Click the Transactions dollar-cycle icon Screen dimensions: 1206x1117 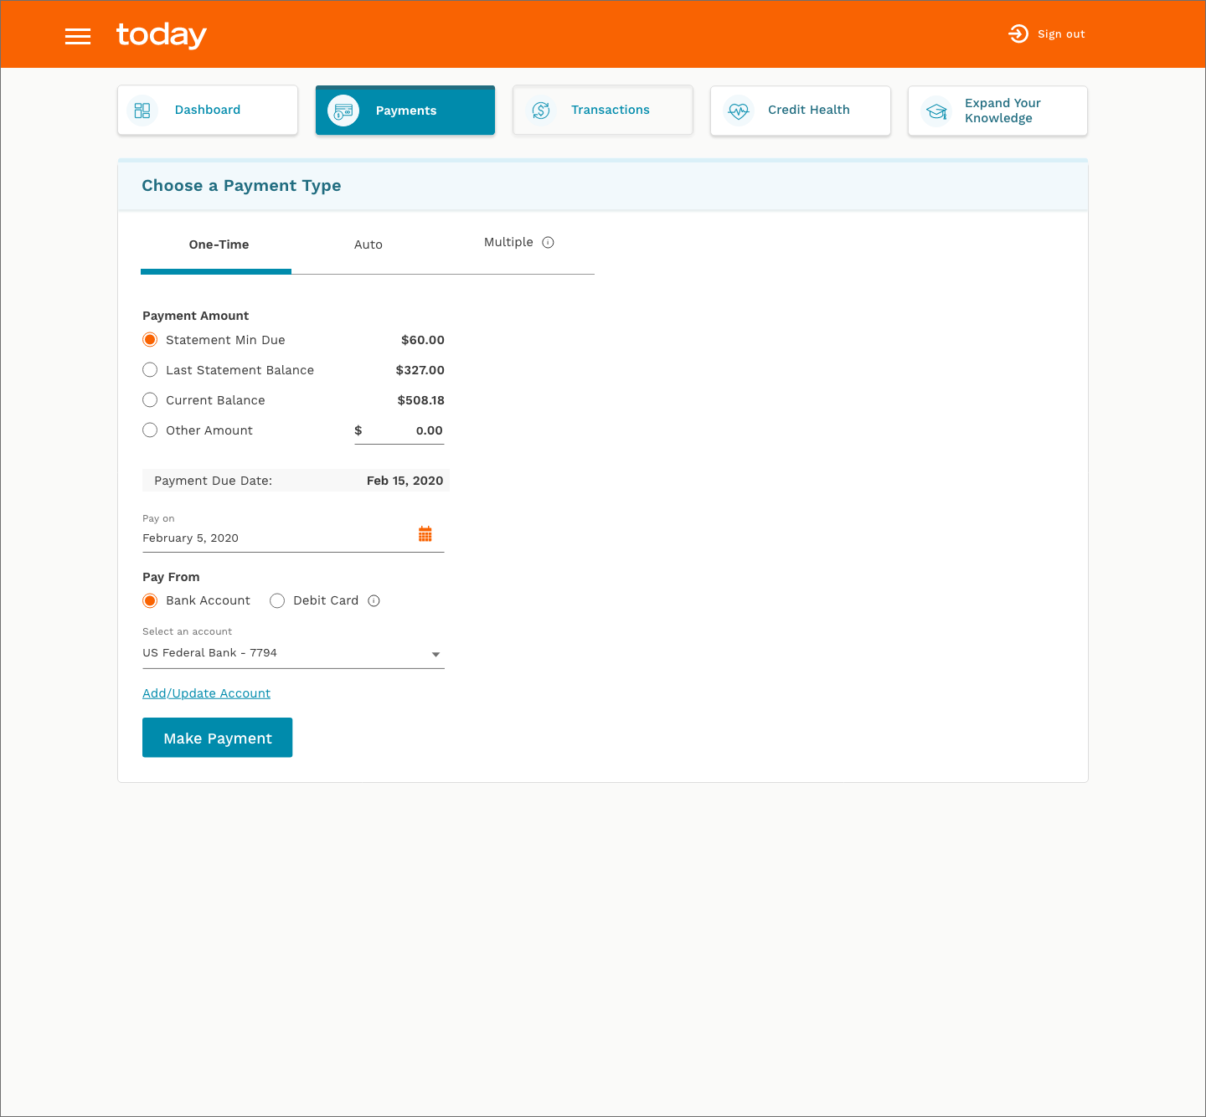coord(541,110)
